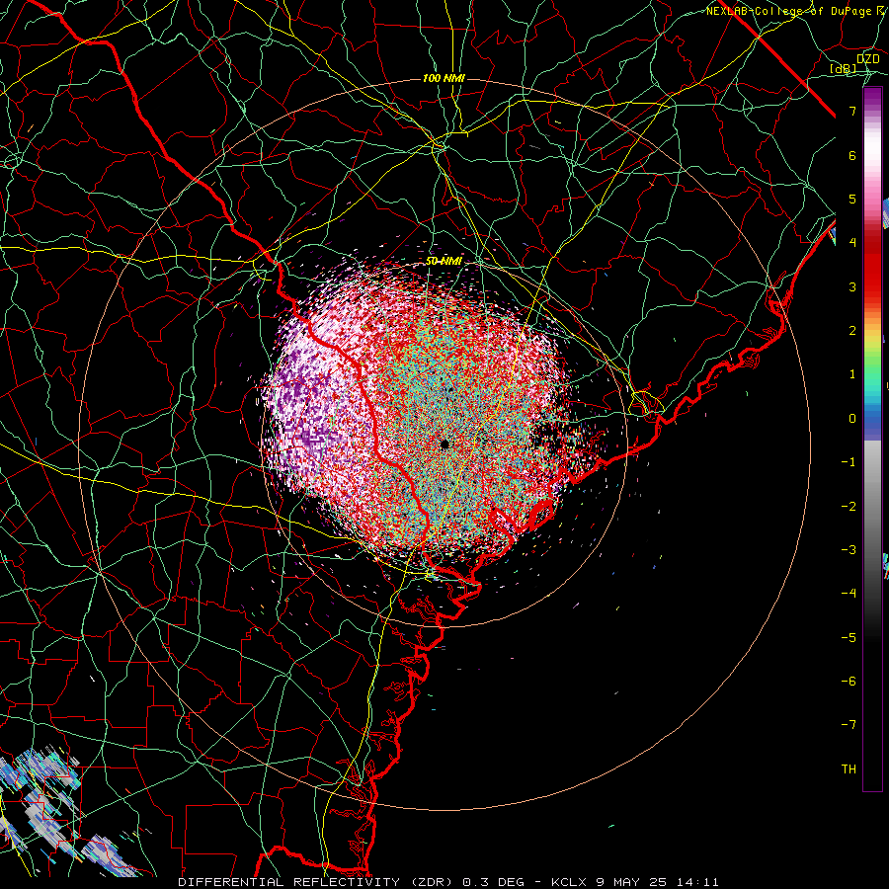Screen dimensions: 889x889
Task: Click the "50 NMI" range ring label
Action: coord(444,262)
